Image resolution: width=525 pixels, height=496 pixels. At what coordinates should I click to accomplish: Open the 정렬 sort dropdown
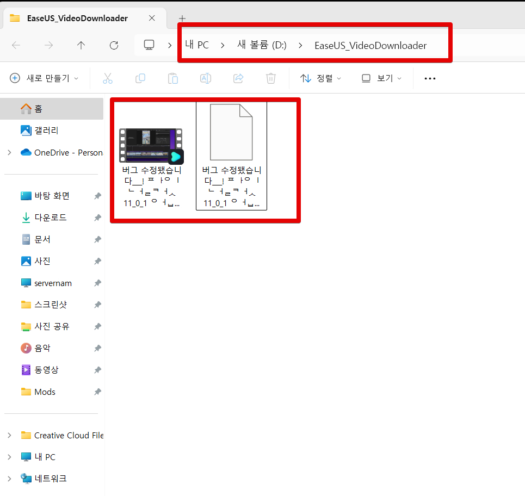(320, 78)
